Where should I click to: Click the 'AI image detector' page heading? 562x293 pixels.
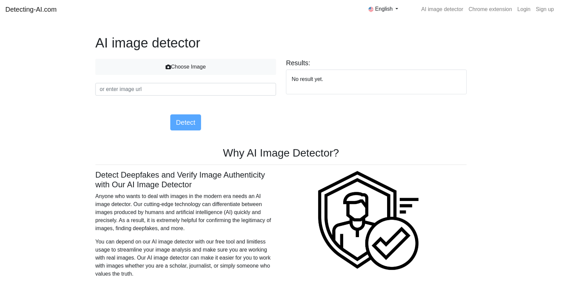point(148,43)
